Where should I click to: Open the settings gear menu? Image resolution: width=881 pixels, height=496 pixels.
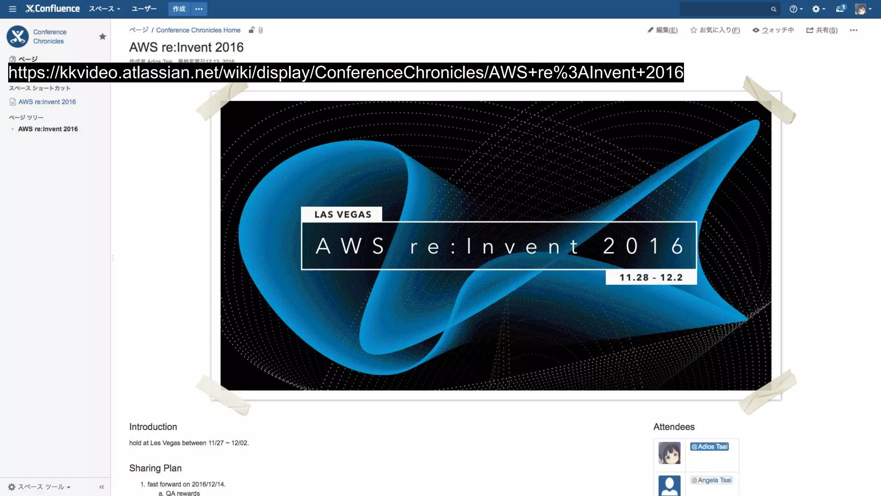[818, 9]
